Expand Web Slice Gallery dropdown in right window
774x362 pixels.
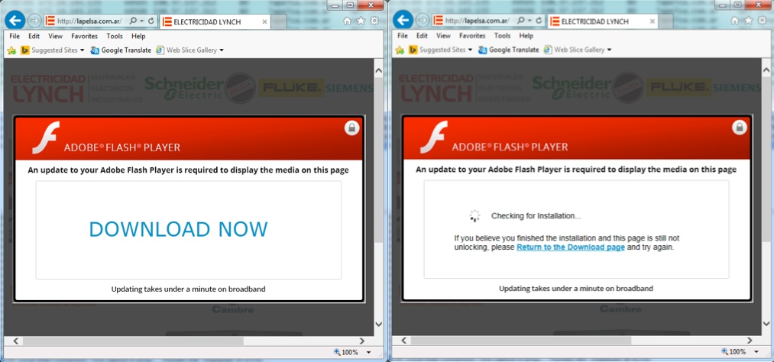point(610,50)
